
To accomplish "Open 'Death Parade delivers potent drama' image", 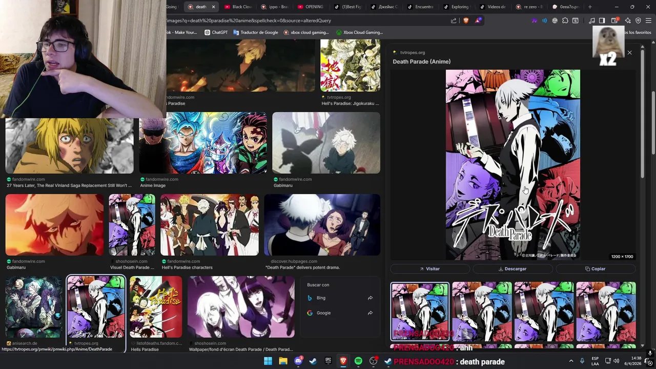I will [x=322, y=224].
